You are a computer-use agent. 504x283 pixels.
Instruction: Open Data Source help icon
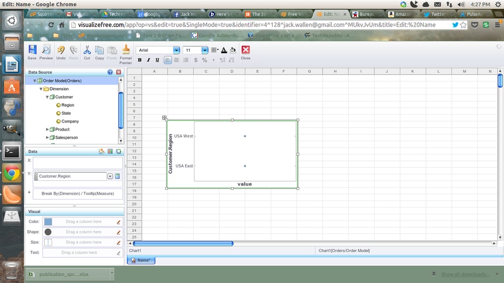(110, 72)
